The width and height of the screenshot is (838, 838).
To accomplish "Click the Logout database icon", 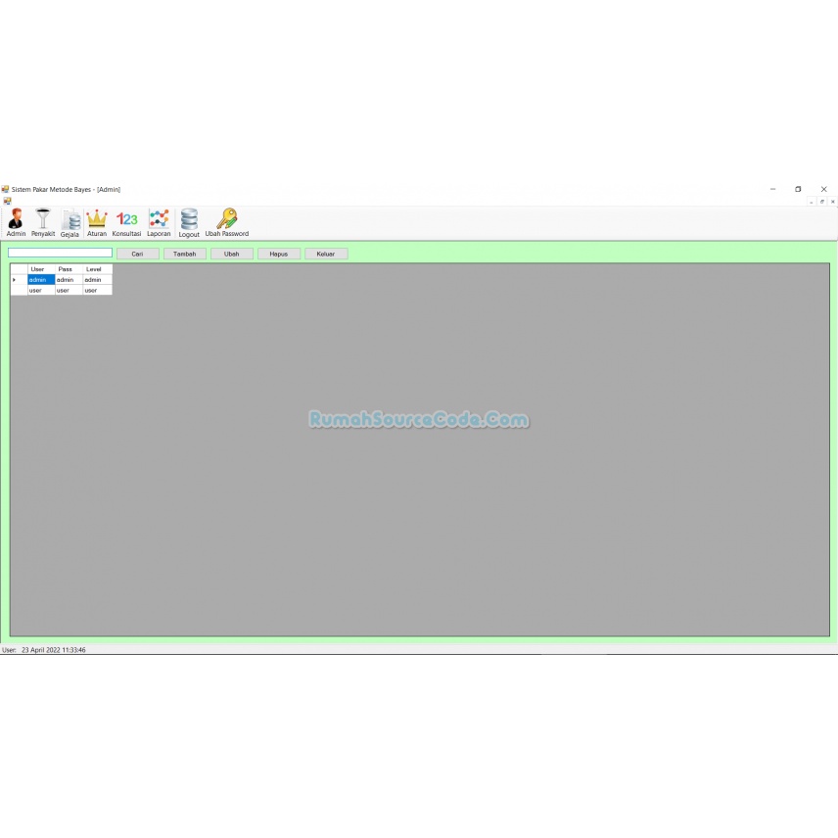I will click(189, 222).
